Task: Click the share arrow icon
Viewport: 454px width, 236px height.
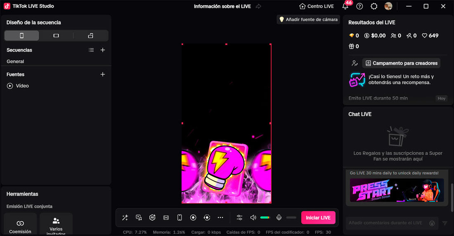Action: click(258, 6)
